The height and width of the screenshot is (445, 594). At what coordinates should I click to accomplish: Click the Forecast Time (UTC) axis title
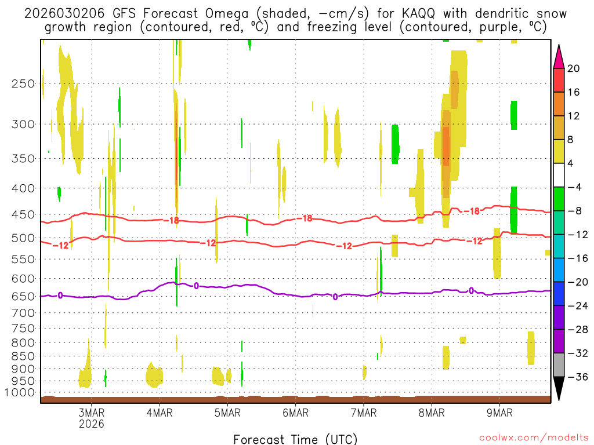pos(295,439)
